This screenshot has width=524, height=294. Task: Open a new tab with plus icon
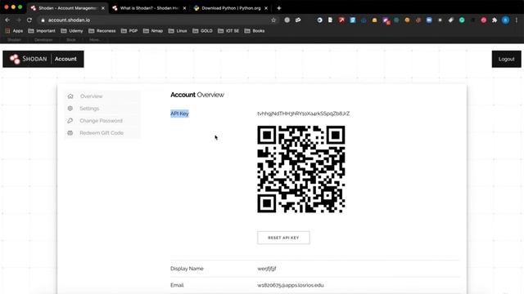279,8
